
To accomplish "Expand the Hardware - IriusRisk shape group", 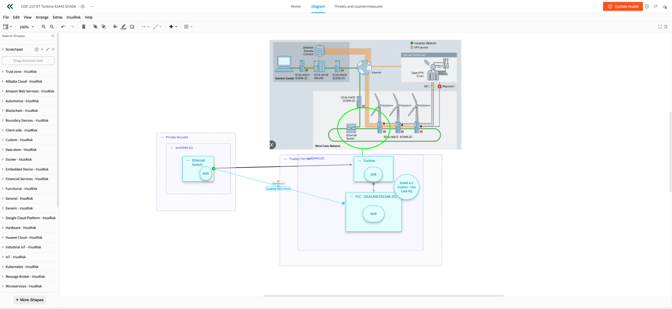I will coord(21,228).
